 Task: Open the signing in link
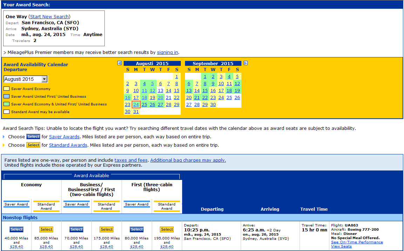pos(167,52)
